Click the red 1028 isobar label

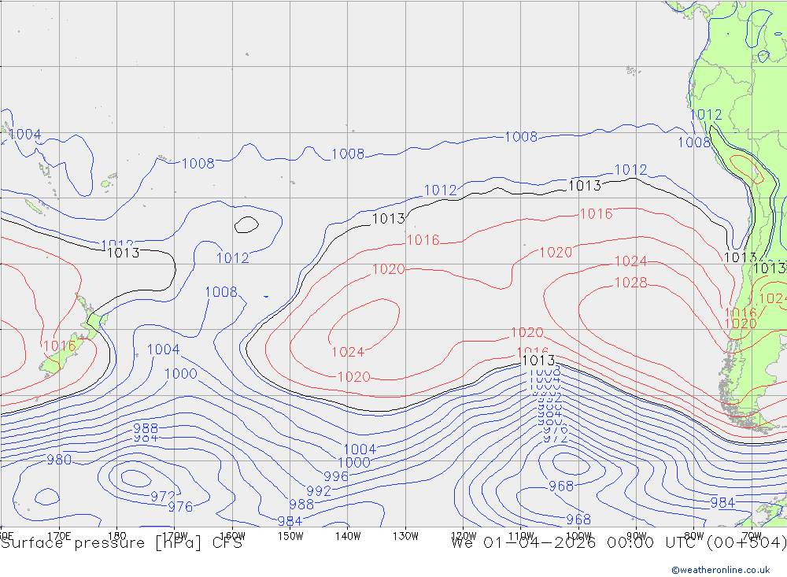coord(631,283)
